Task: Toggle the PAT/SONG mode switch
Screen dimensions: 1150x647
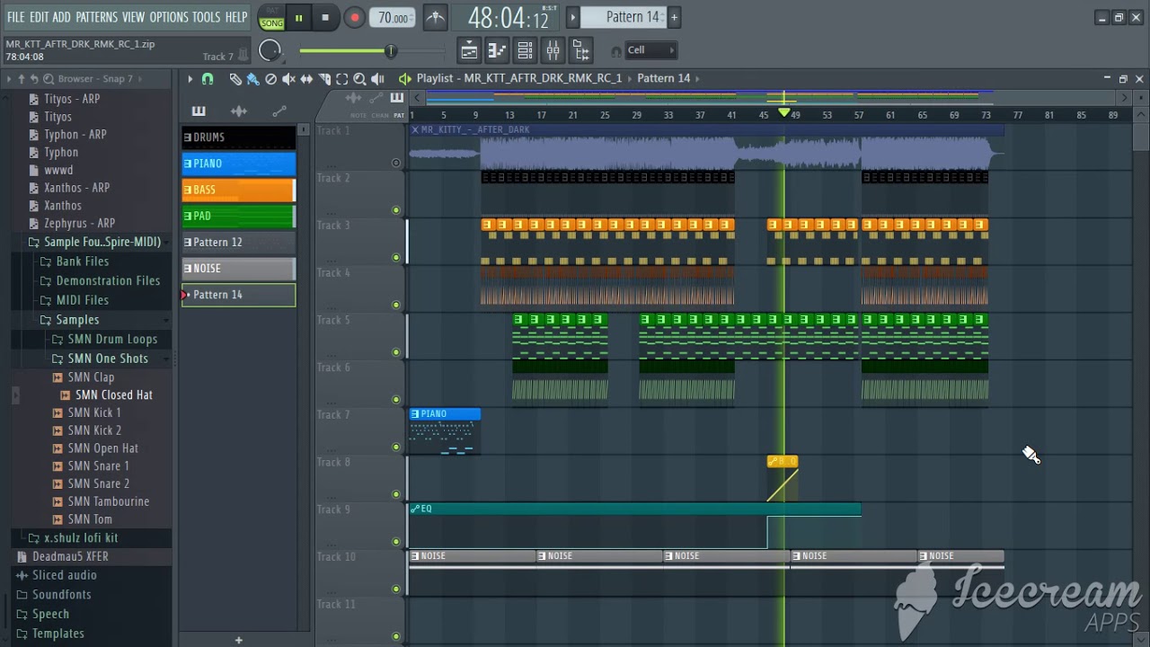Action: 271,17
